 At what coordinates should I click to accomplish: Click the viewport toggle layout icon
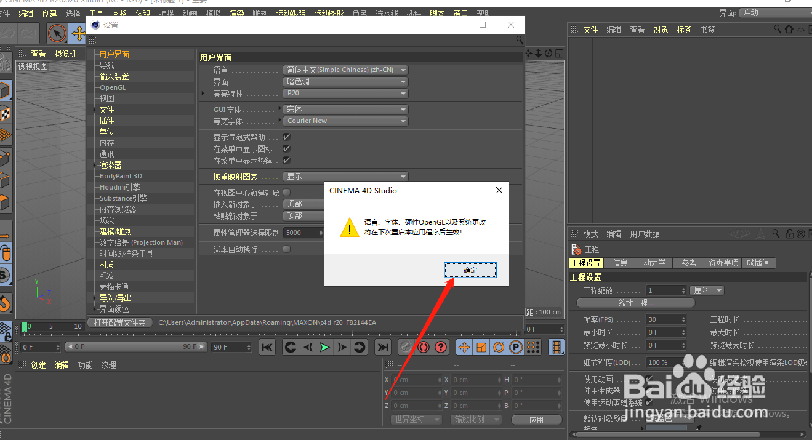coord(558,54)
